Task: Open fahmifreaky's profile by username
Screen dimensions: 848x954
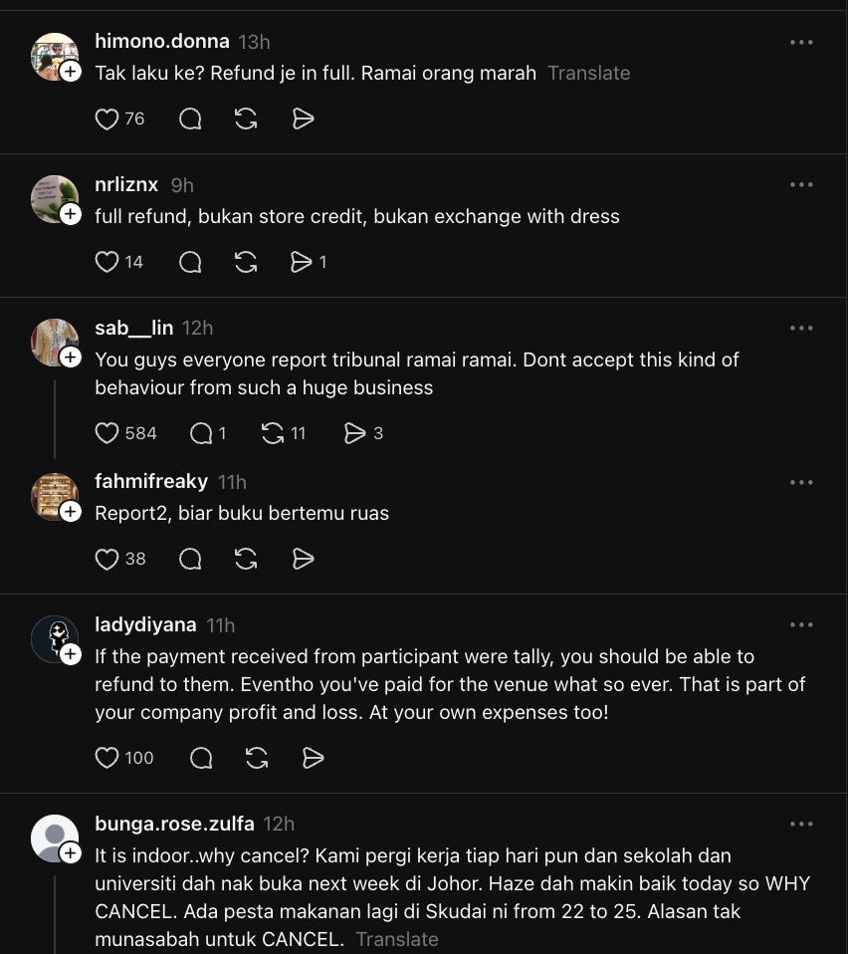Action: coord(151,481)
